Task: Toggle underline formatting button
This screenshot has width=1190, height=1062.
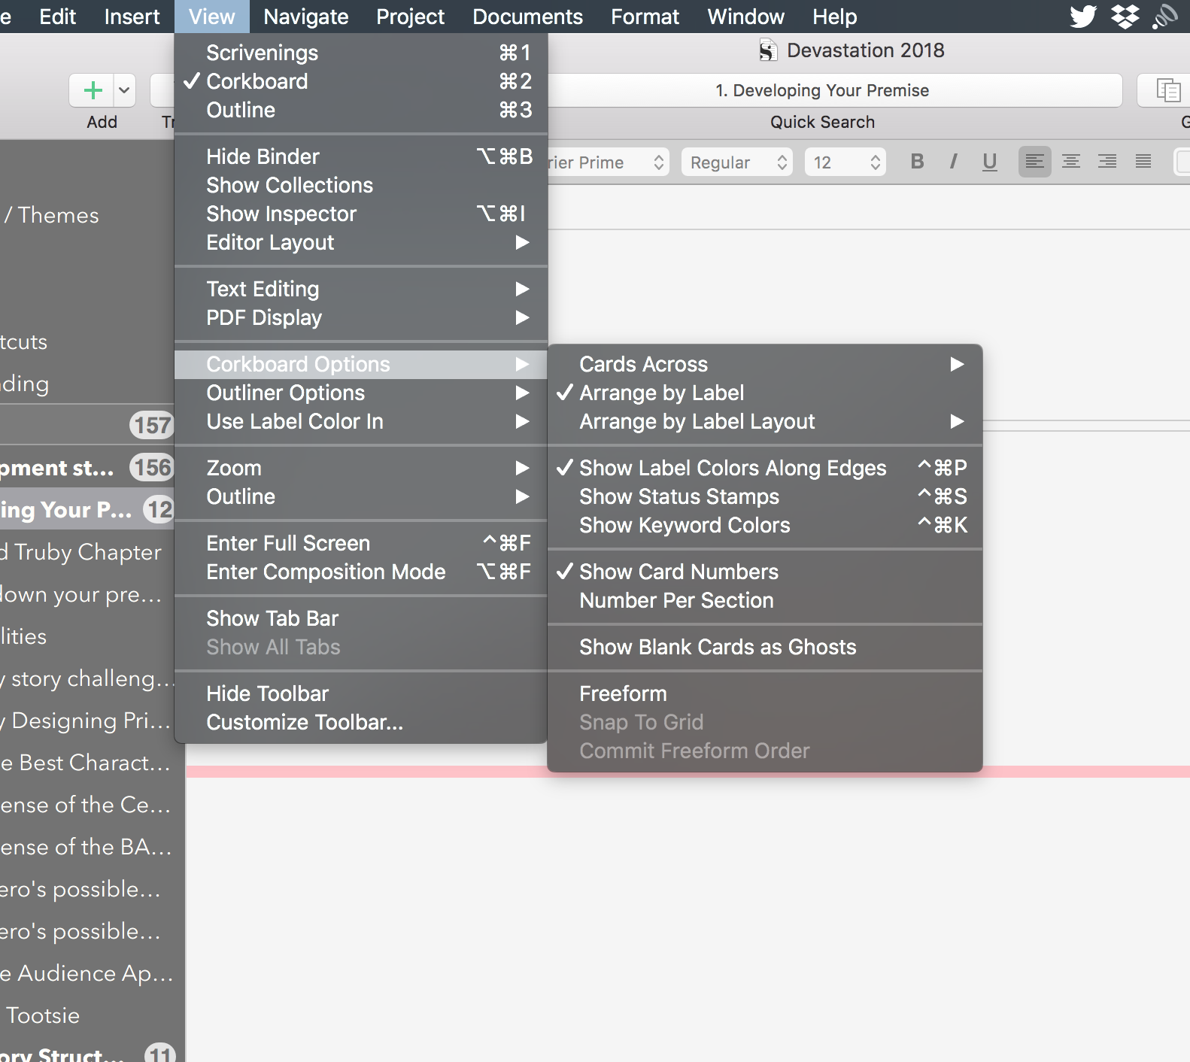Action: coord(990,162)
